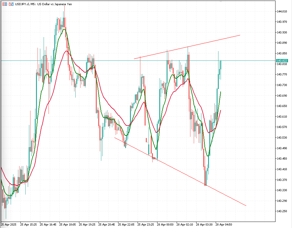Click the 28 Apr 03:30 time label
Viewport: 292px width, 228px height.
(x=204, y=224)
